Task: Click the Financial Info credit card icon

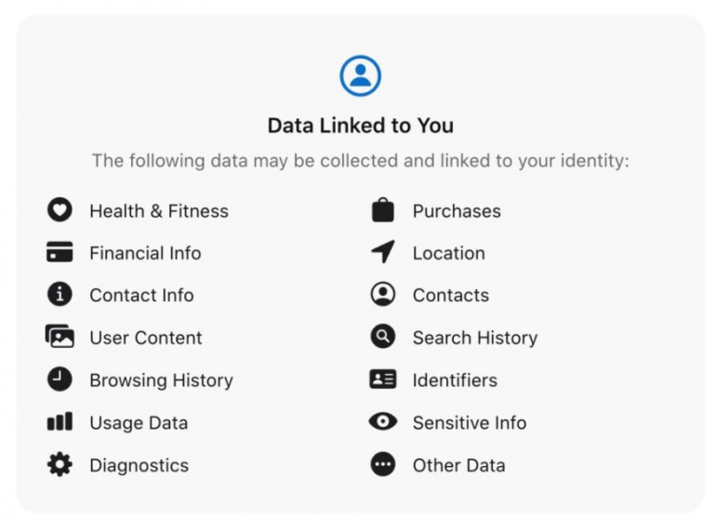Action: [60, 253]
